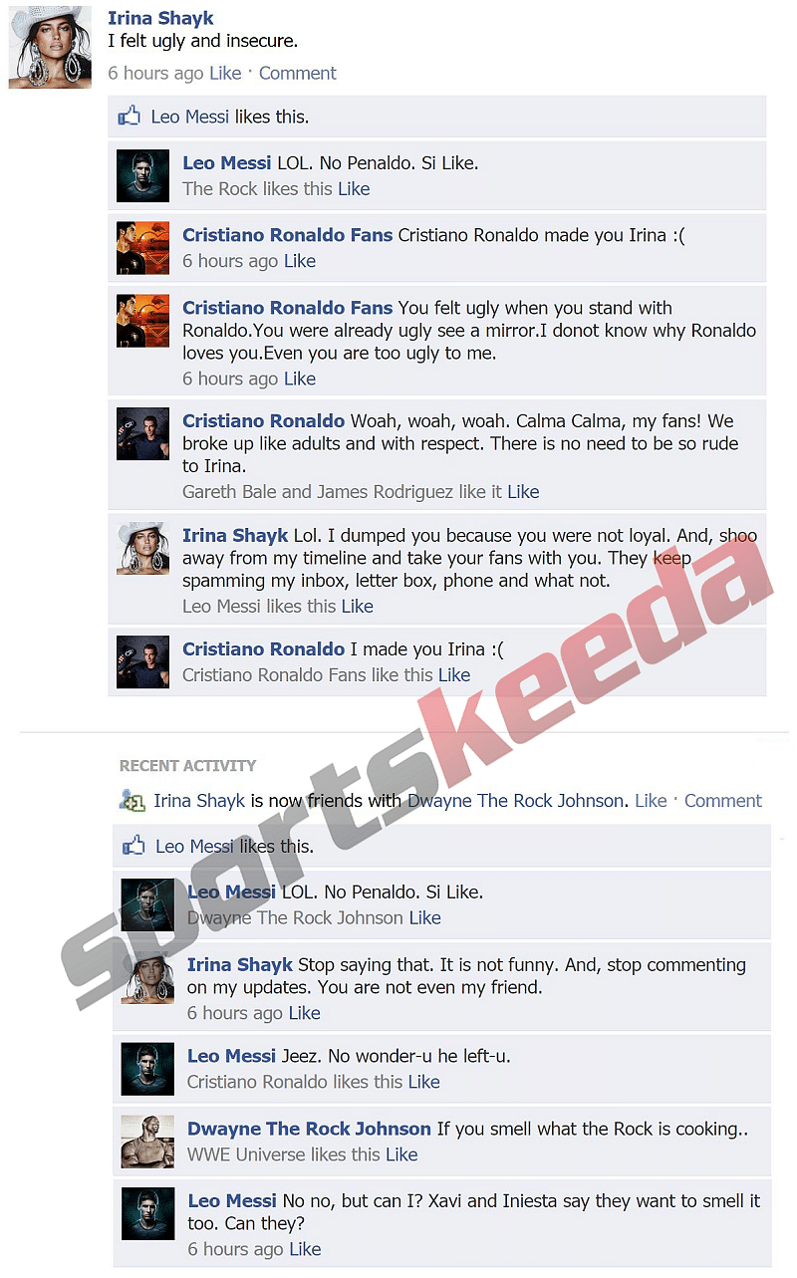This screenshot has height=1278, width=797.
Task: Click Leo Messi's avatar on first comment
Action: tap(142, 176)
